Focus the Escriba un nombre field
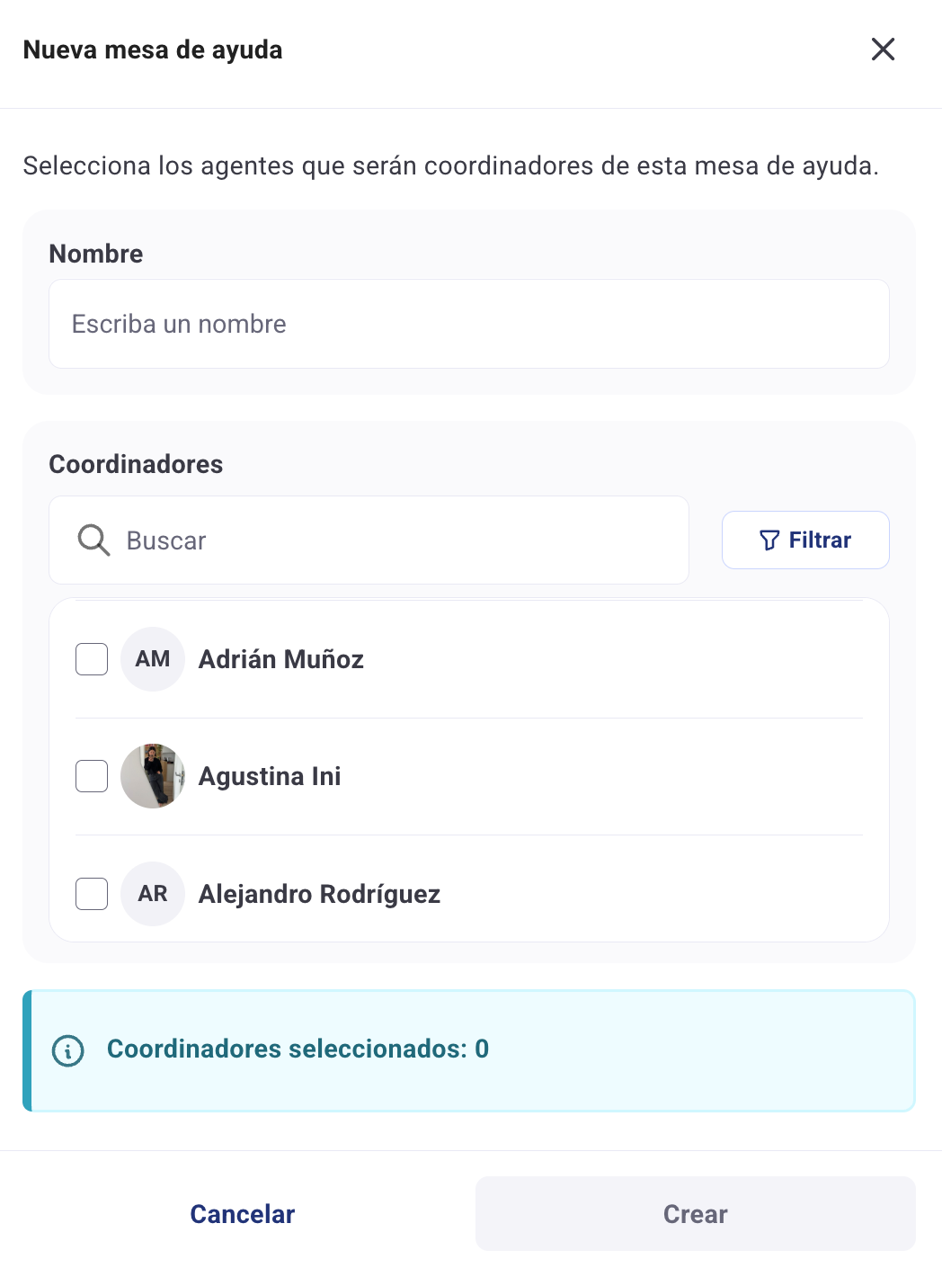The width and height of the screenshot is (942, 1268). [468, 324]
